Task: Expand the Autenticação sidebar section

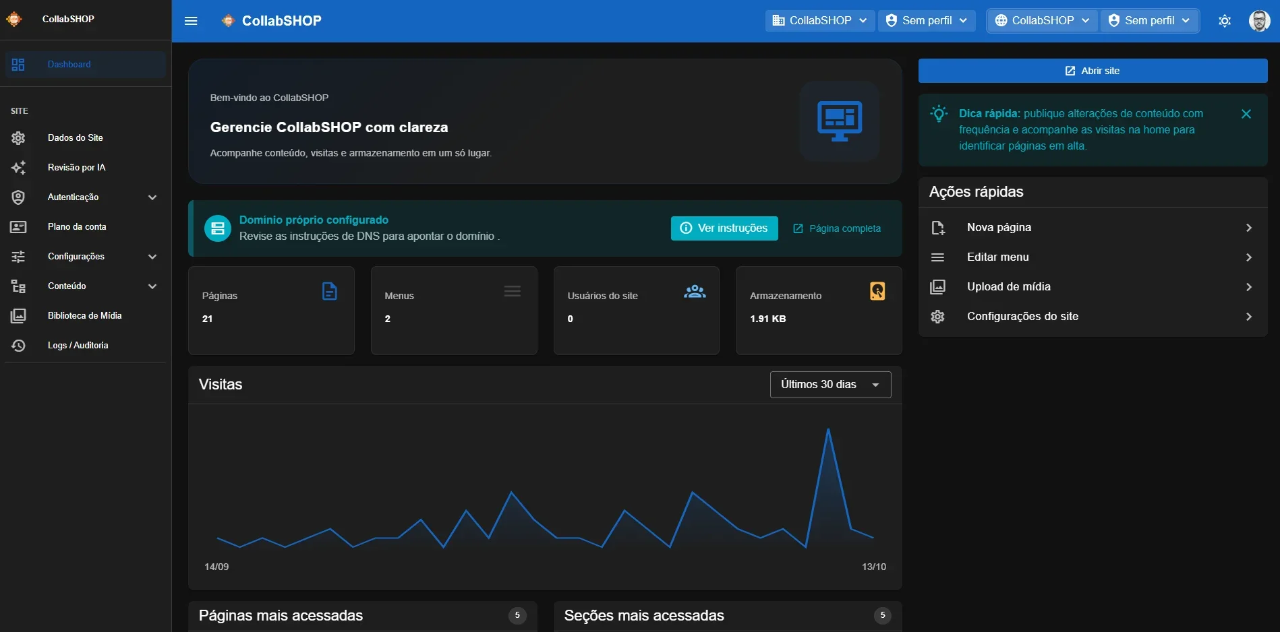Action: (x=86, y=197)
